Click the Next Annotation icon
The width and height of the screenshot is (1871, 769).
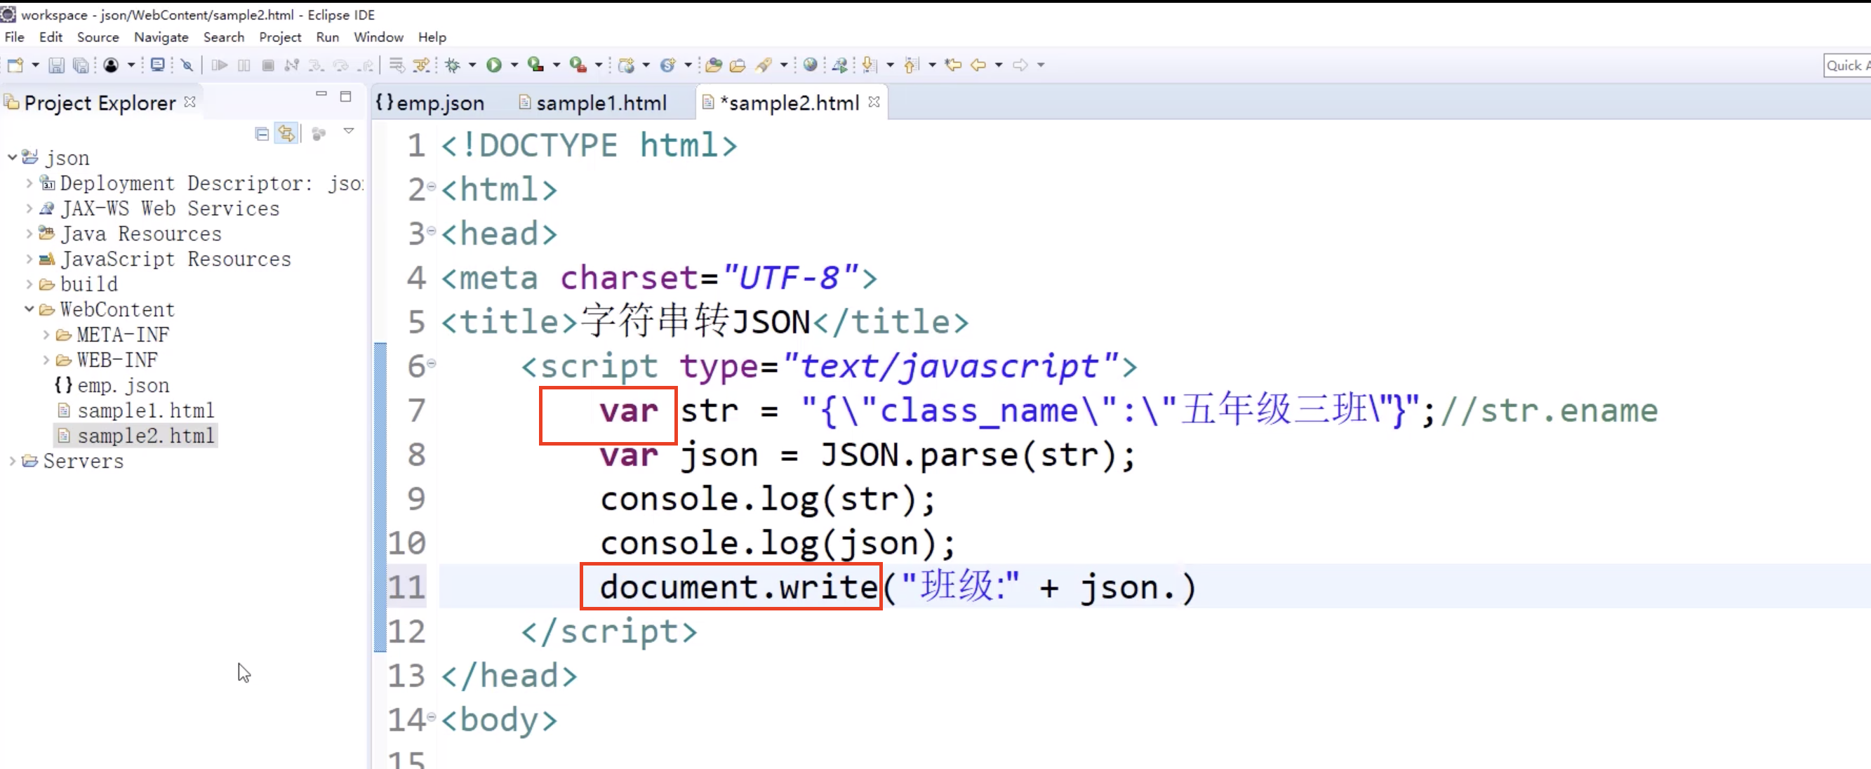870,65
